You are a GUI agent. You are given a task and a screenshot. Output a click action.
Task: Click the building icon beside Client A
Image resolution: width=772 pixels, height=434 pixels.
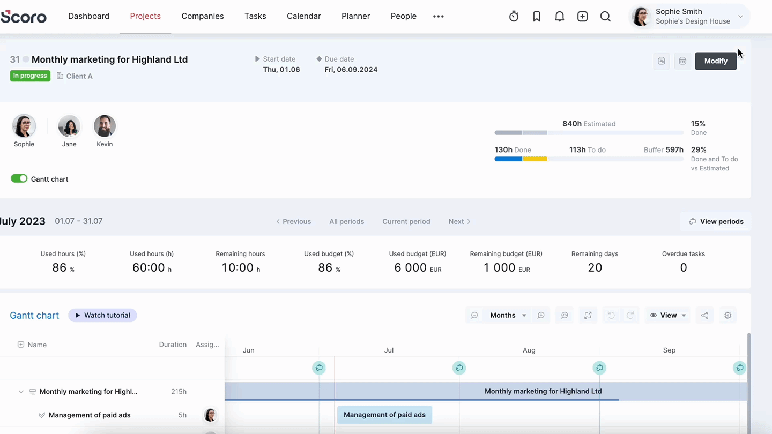(x=60, y=76)
